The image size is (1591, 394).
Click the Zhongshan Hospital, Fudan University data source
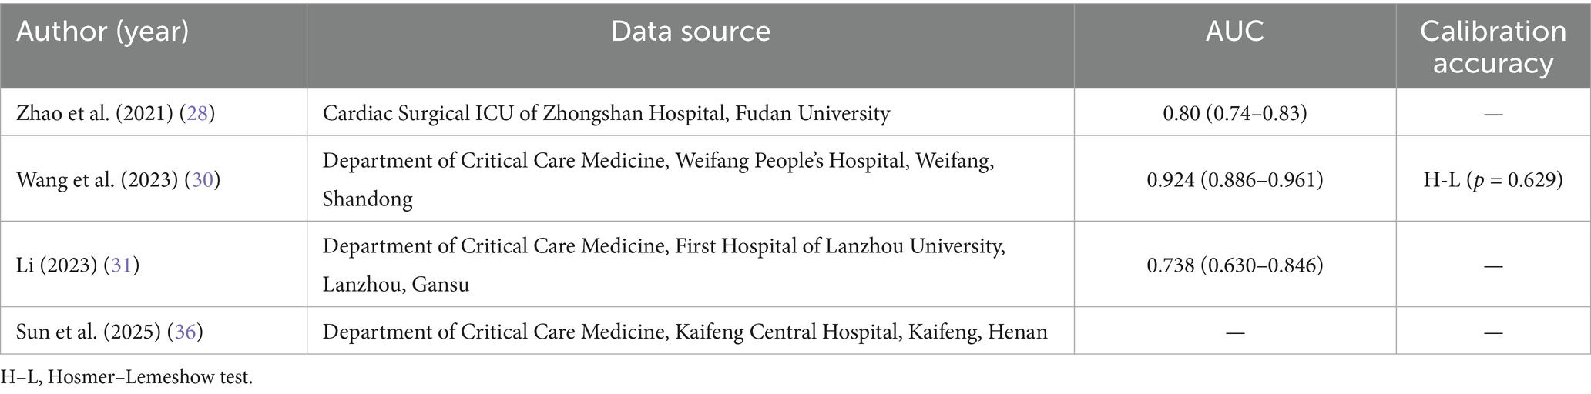point(606,114)
